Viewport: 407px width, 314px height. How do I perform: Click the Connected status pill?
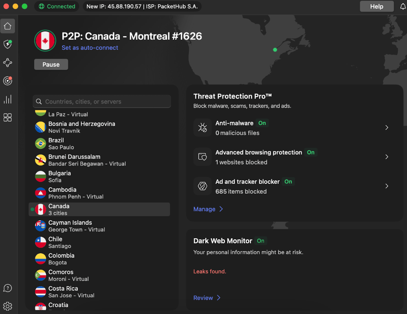coord(57,6)
